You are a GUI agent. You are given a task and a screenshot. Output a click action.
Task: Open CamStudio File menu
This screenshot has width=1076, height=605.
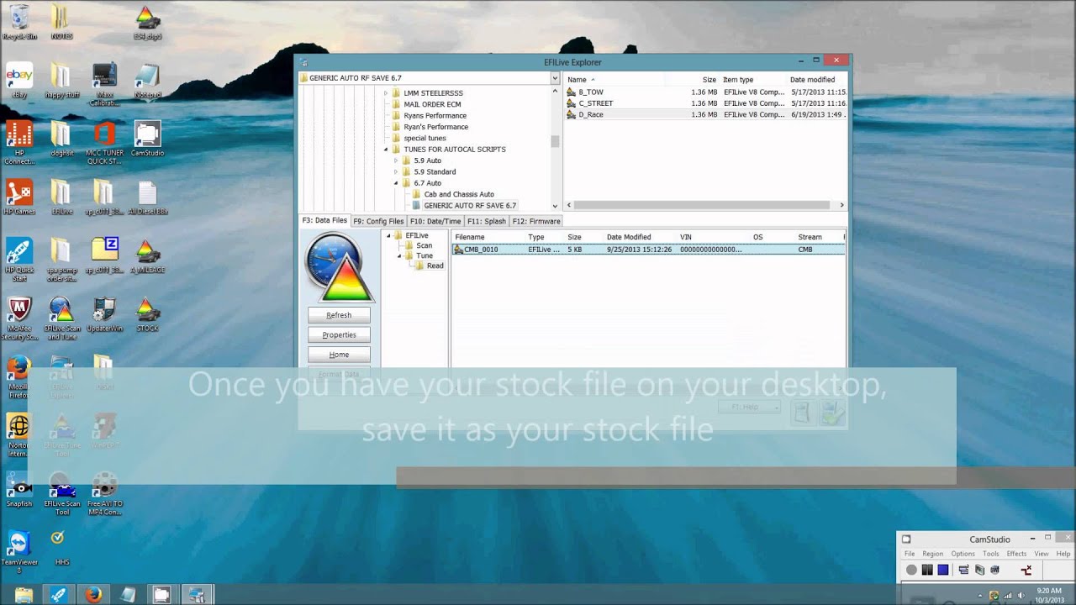(910, 554)
